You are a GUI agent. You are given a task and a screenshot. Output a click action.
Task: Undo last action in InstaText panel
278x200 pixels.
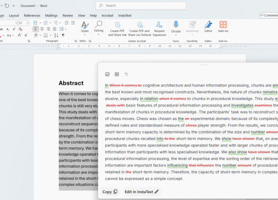tap(126, 74)
